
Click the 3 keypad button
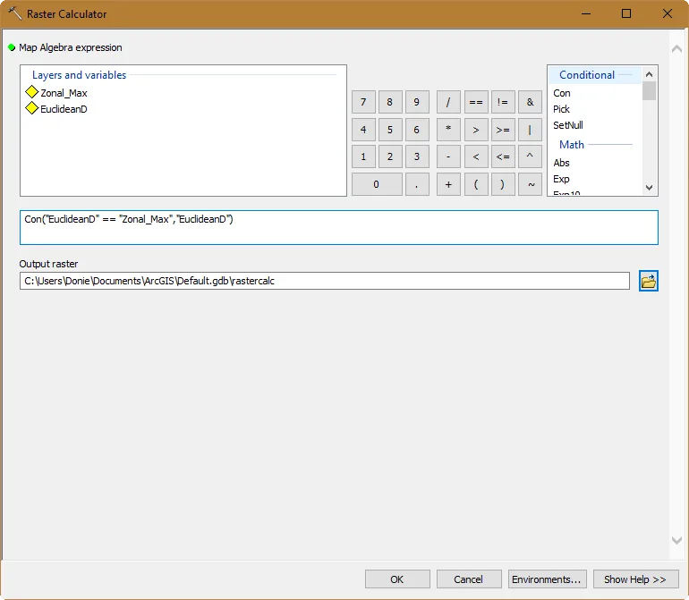tap(417, 156)
